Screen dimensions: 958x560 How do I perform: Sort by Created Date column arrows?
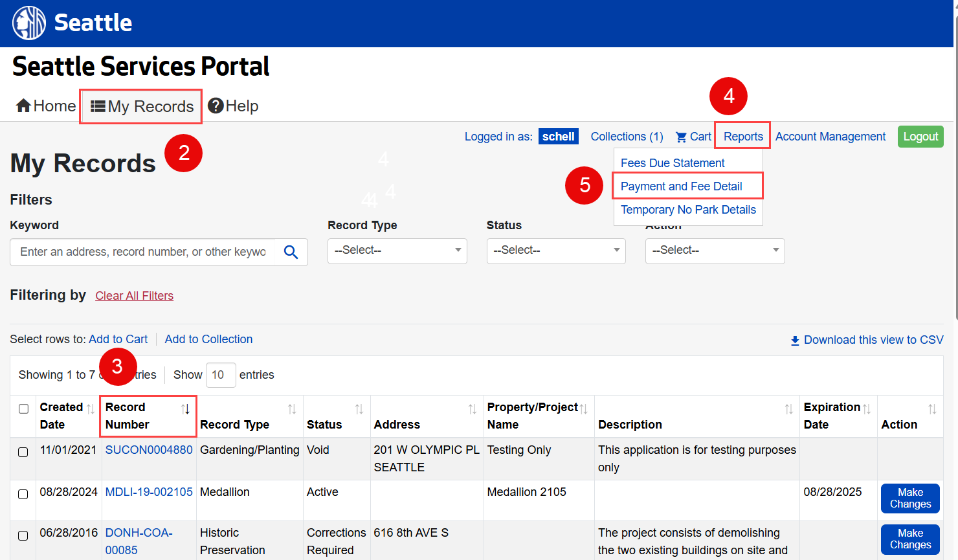tap(91, 409)
